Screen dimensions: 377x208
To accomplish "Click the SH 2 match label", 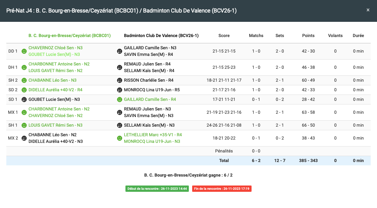I will (x=13, y=80).
